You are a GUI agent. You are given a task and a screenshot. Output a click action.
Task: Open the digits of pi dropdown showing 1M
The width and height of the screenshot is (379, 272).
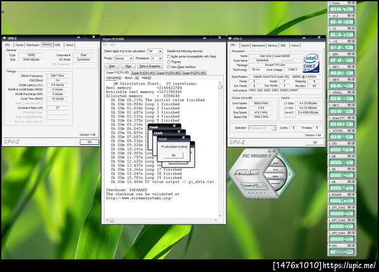click(x=155, y=51)
